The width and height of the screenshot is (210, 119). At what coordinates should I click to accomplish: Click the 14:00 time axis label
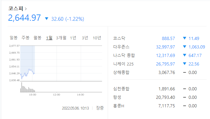pyautogui.click(x=81, y=95)
